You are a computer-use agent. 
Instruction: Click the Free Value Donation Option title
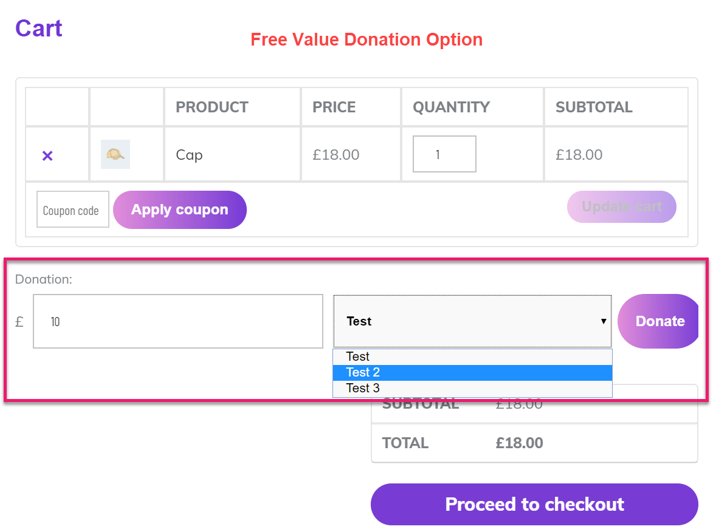click(x=367, y=40)
